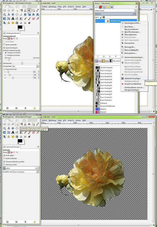
Task: Collapse the Farbempfindlichkeit expander
Action: point(4,69)
